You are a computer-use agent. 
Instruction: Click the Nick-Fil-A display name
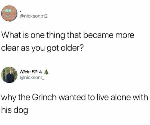point(31,72)
